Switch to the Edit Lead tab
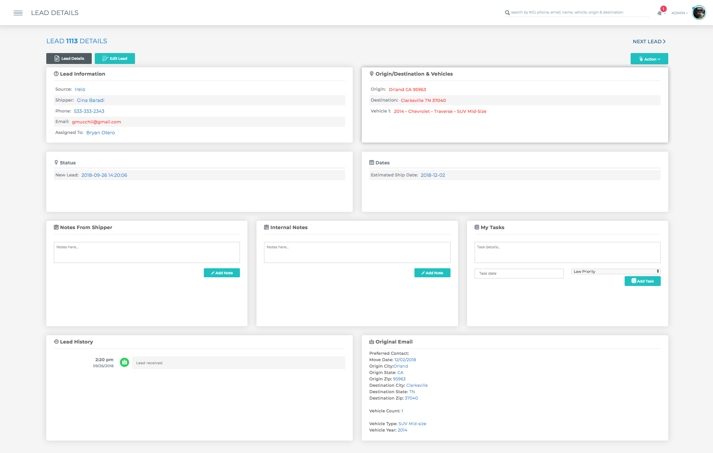Screen dimensions: 713x453 (x=115, y=58)
